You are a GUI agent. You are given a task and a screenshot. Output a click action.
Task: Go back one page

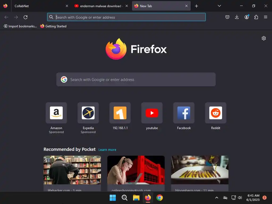(6, 17)
